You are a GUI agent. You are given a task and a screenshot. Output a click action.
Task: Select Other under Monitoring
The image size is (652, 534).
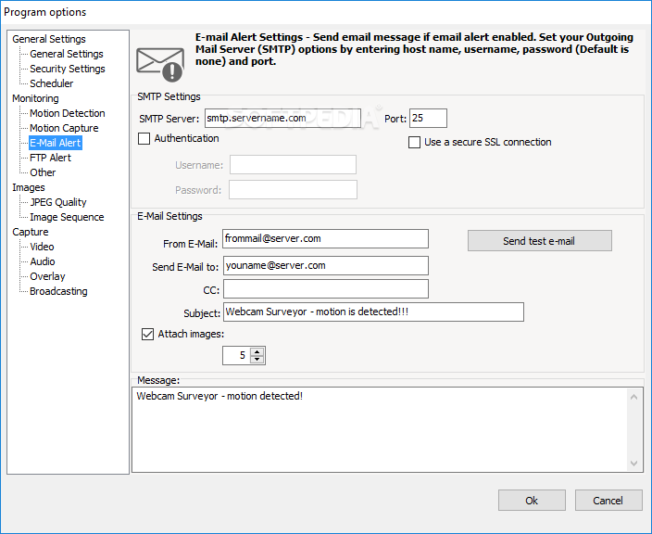[x=43, y=172]
